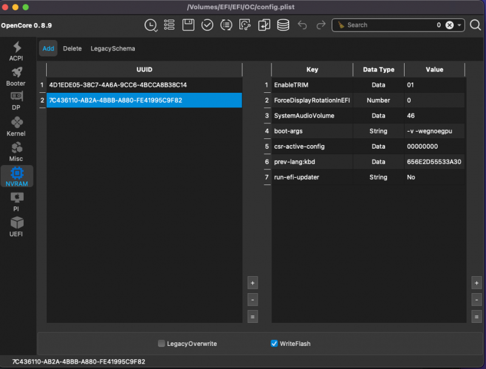Click the checkmark validate icon in toolbar
486x369 pixels.
tap(207, 25)
